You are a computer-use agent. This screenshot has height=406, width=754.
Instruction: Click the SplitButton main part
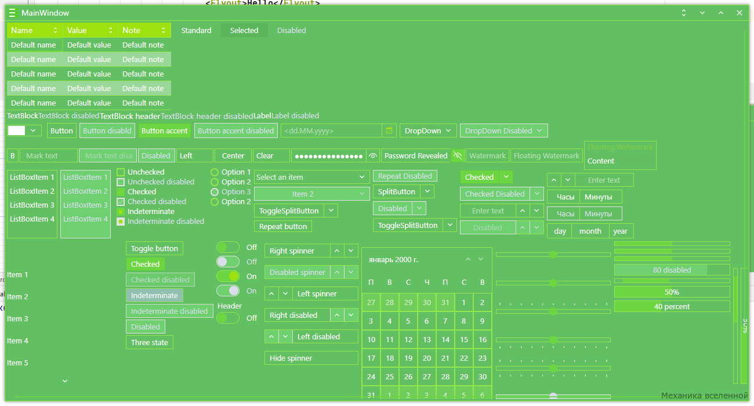[397, 191]
